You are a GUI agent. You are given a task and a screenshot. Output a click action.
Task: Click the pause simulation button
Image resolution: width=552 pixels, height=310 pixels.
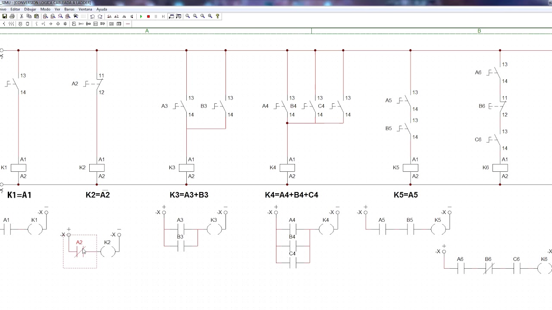coord(156,16)
